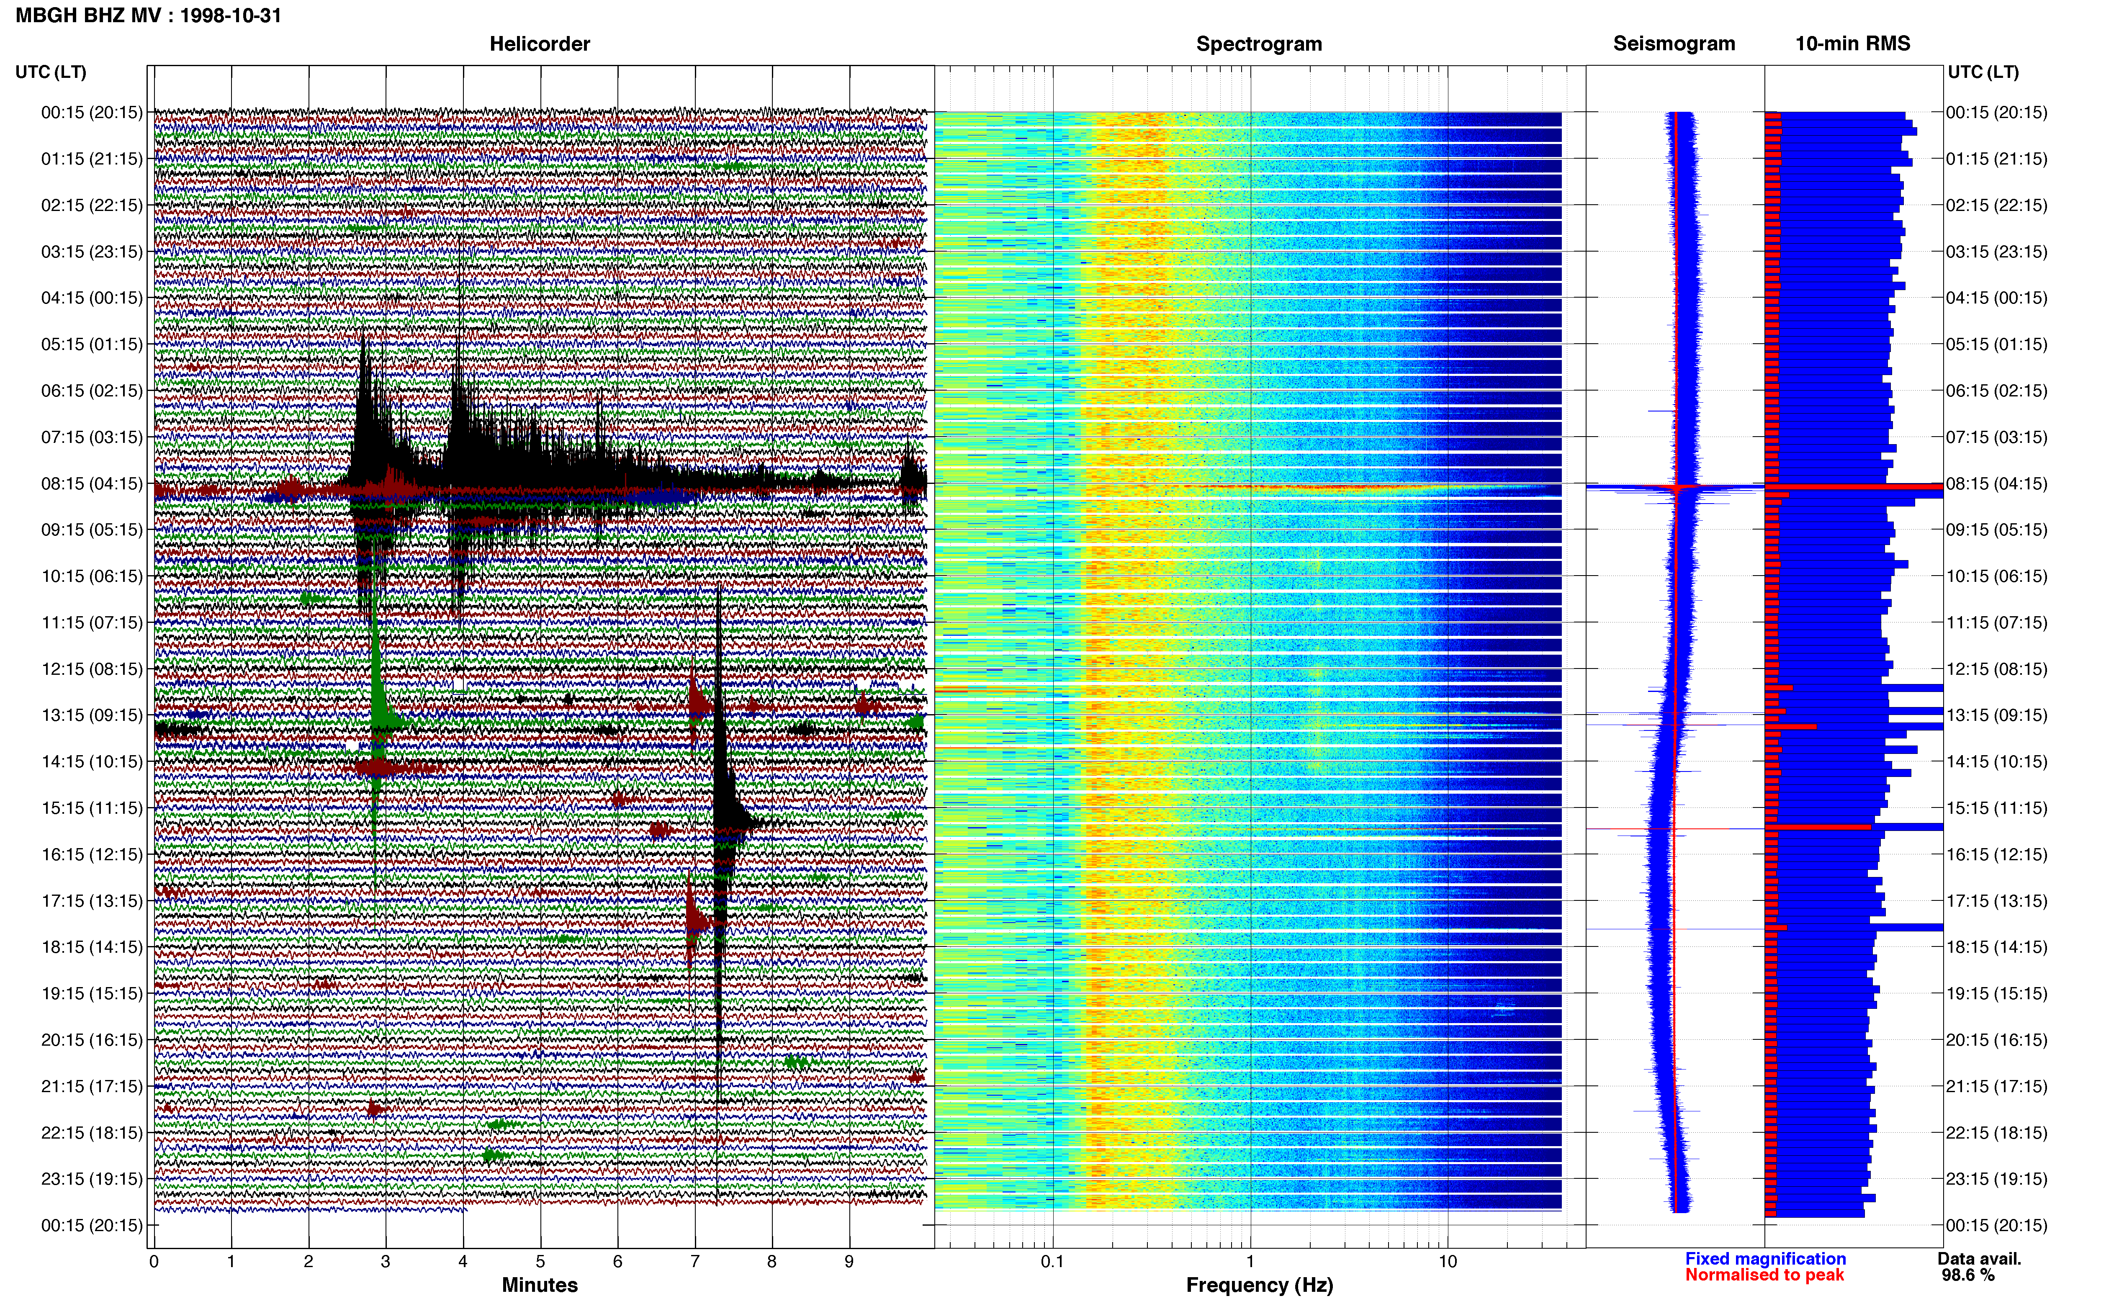The image size is (2101, 1314).
Task: Click helicorder time label '12:15 (08:15)'
Action: click(92, 669)
